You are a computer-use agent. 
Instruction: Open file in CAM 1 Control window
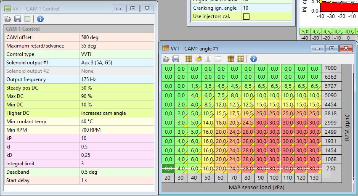(x=8, y=19)
